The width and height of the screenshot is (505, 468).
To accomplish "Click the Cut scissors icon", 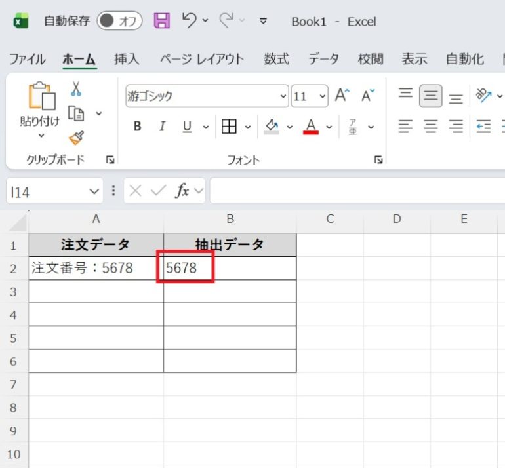I will 76,89.
